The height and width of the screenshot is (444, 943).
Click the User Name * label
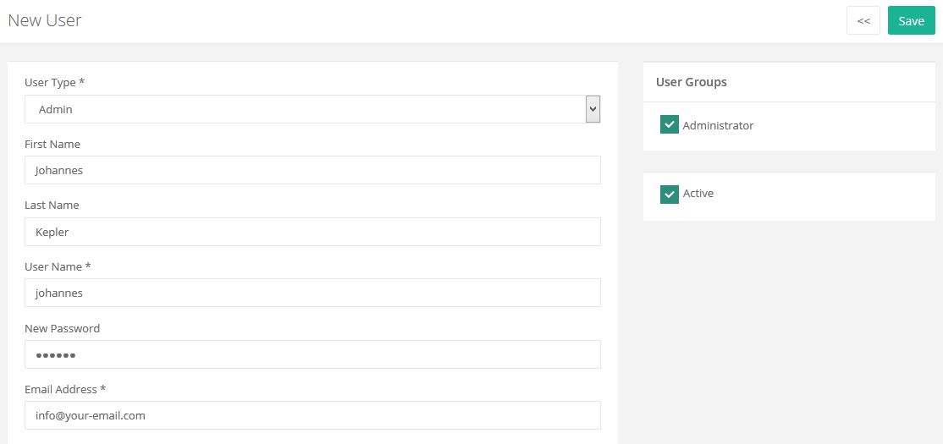pyautogui.click(x=58, y=266)
